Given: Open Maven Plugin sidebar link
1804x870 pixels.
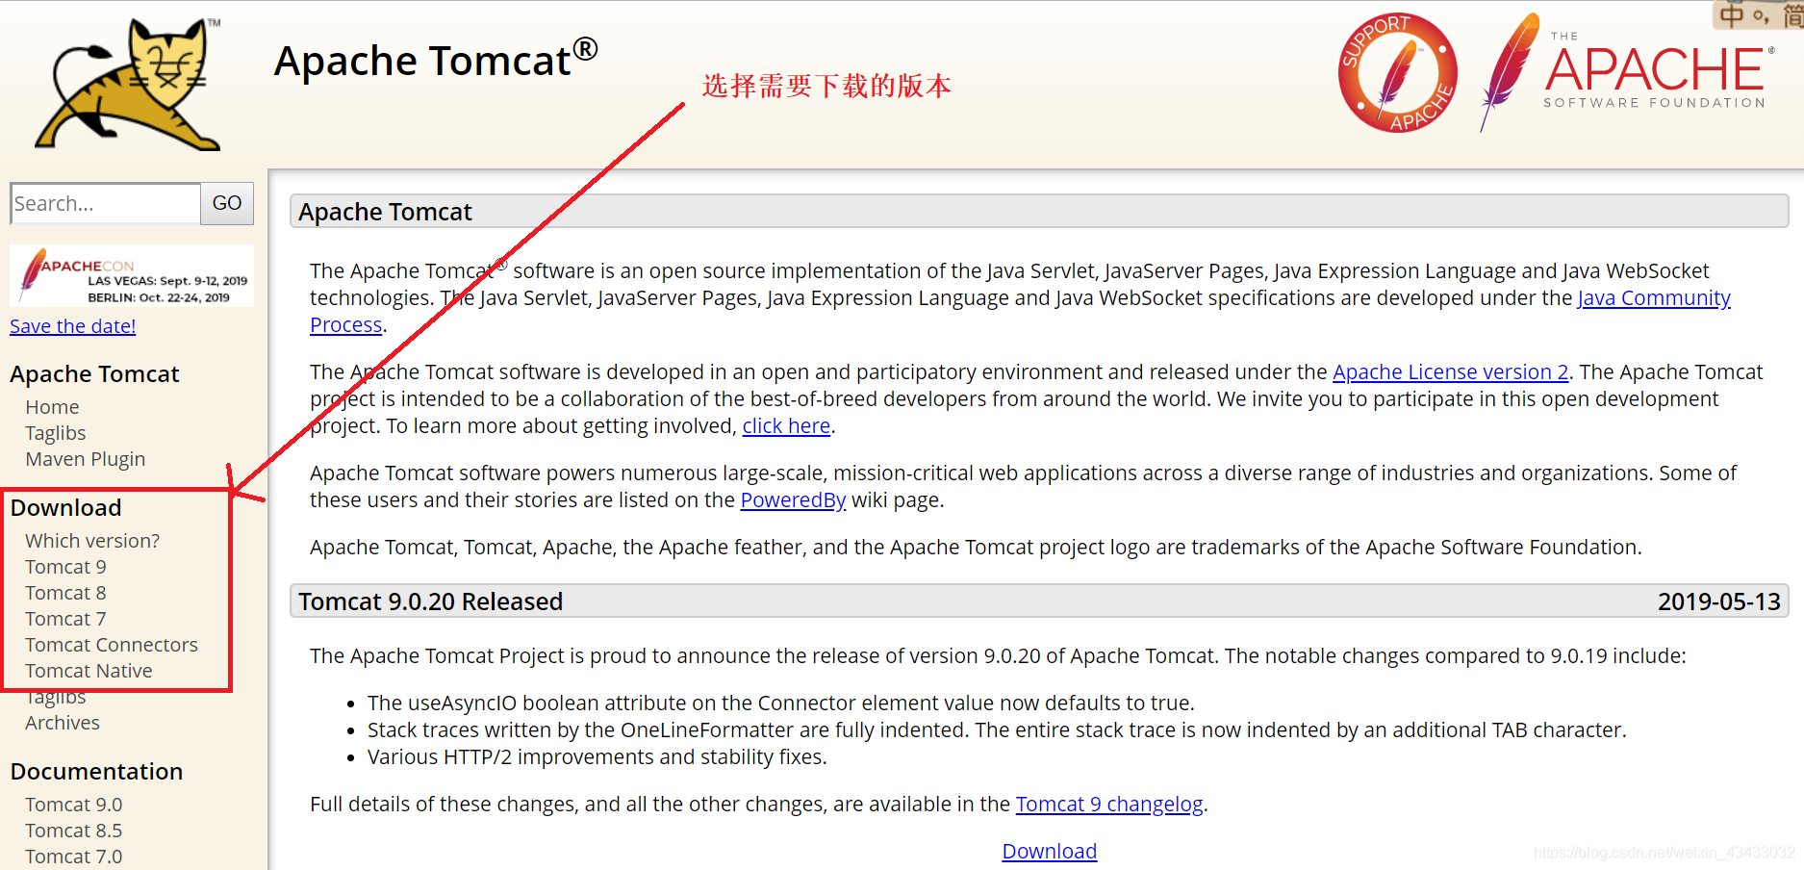Looking at the screenshot, I should point(86,459).
